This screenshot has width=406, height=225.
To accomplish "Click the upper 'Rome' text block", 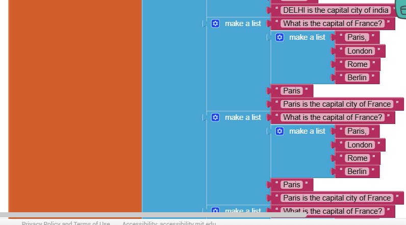I will [357, 64].
